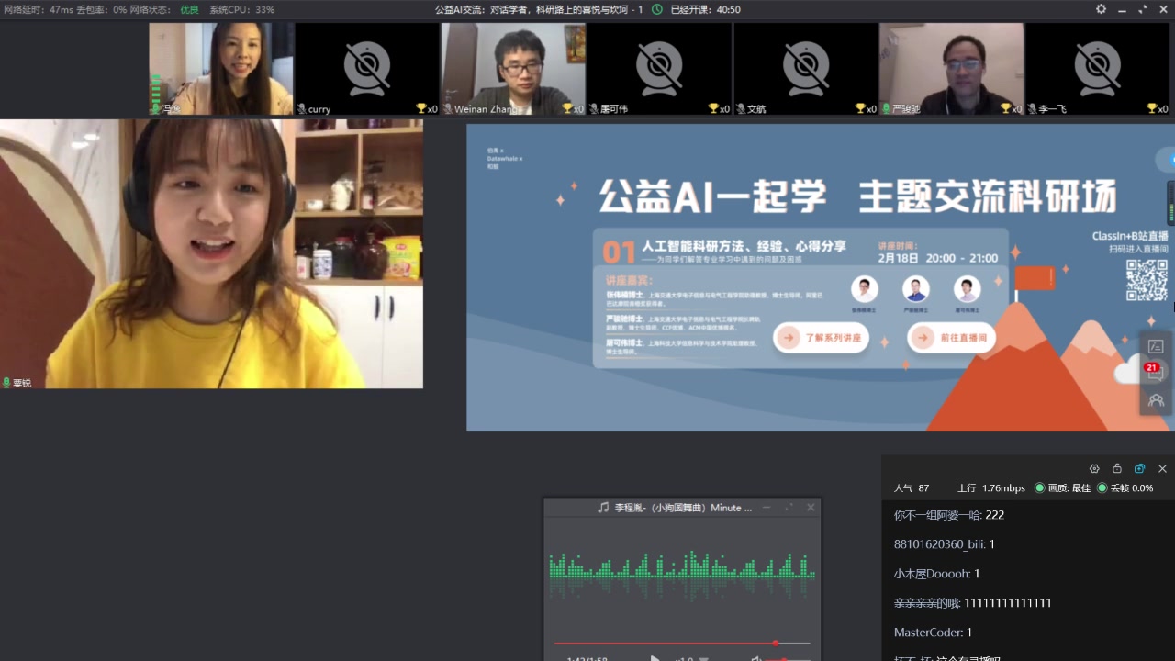1175x661 pixels.
Task: Click the lecture time 2月18日 20:00 - 21:00
Action: point(938,258)
